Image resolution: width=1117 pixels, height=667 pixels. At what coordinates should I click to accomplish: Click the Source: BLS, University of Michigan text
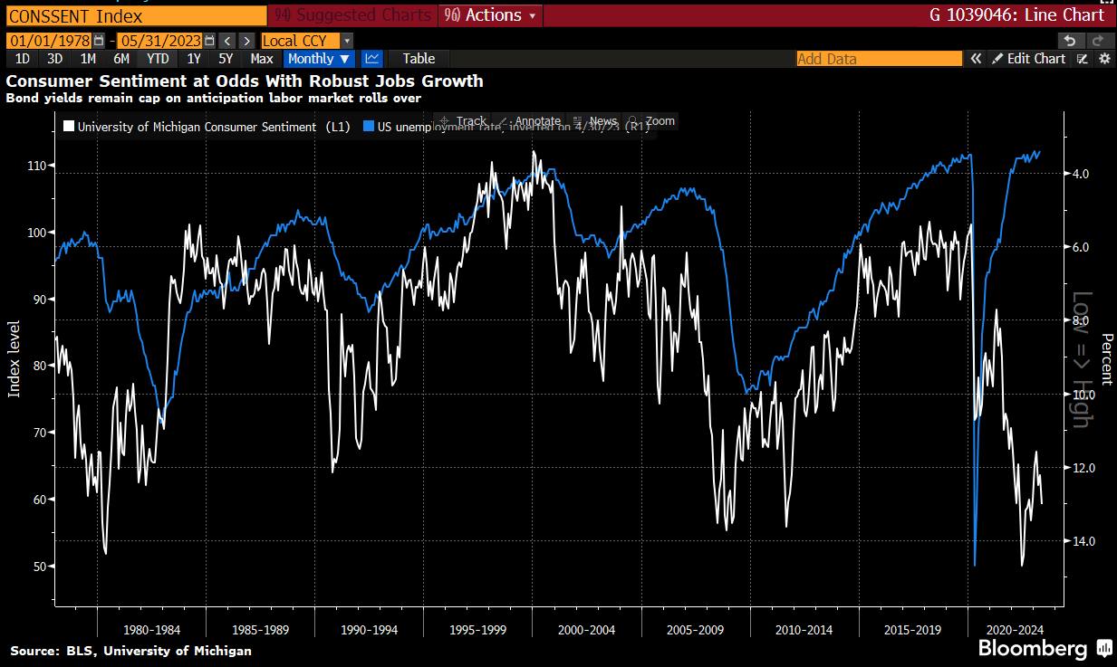(x=131, y=651)
